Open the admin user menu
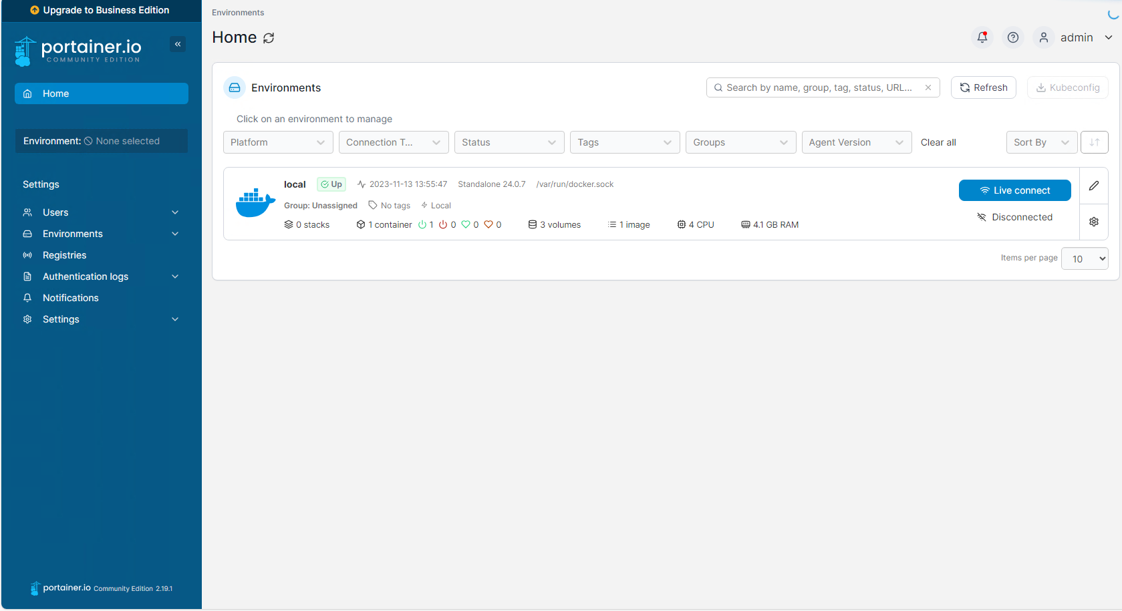The image size is (1122, 611). (1076, 37)
